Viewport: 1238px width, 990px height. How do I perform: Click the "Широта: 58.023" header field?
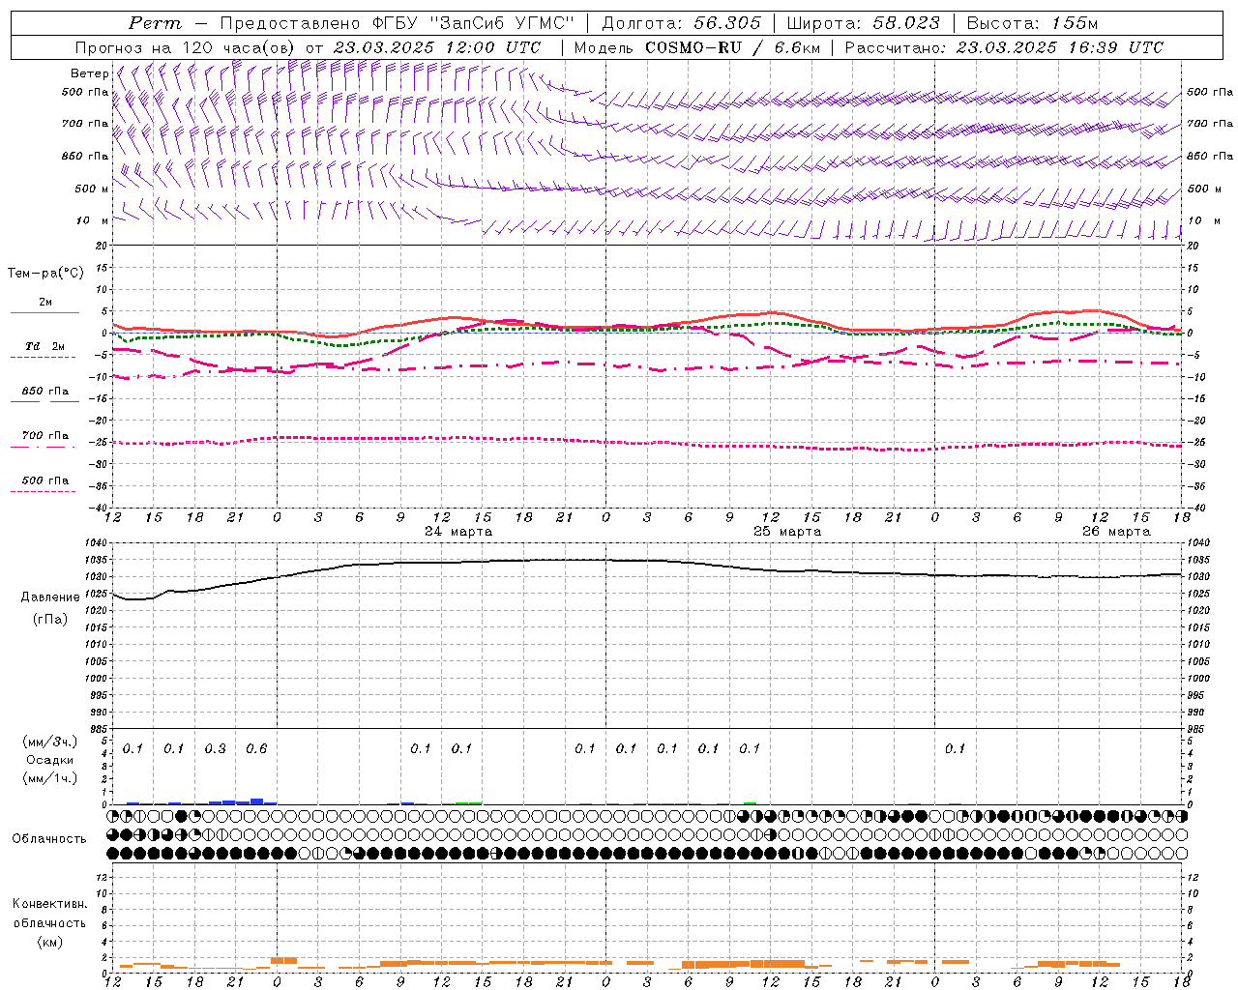(x=863, y=23)
